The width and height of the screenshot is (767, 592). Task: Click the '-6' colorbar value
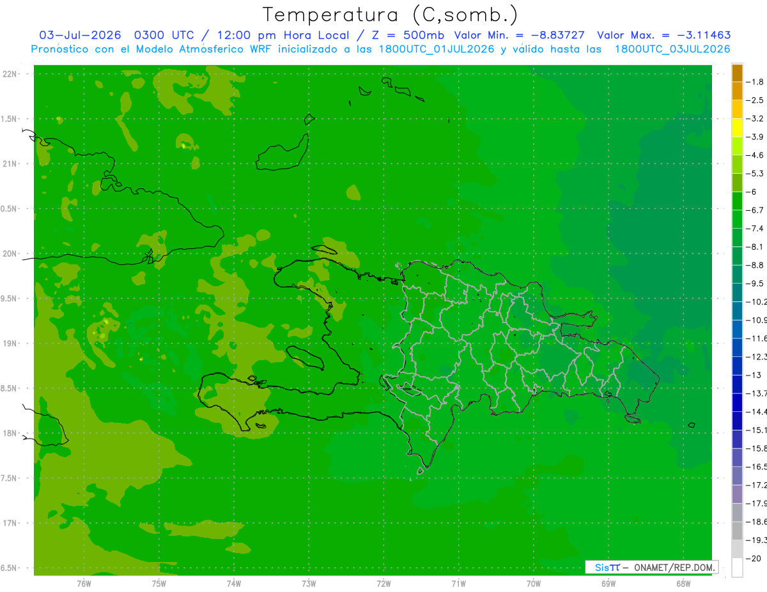pos(751,192)
